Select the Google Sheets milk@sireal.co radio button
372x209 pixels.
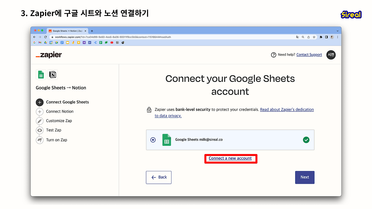(x=153, y=140)
